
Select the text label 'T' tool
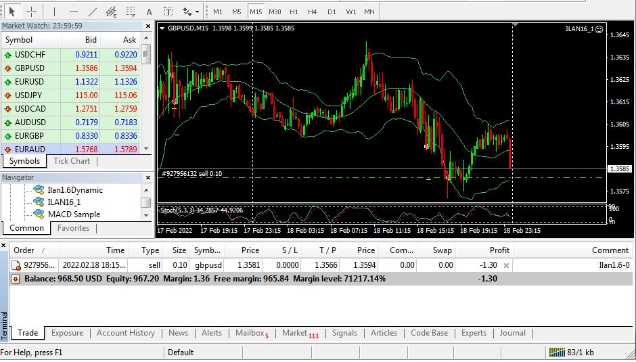pos(168,12)
